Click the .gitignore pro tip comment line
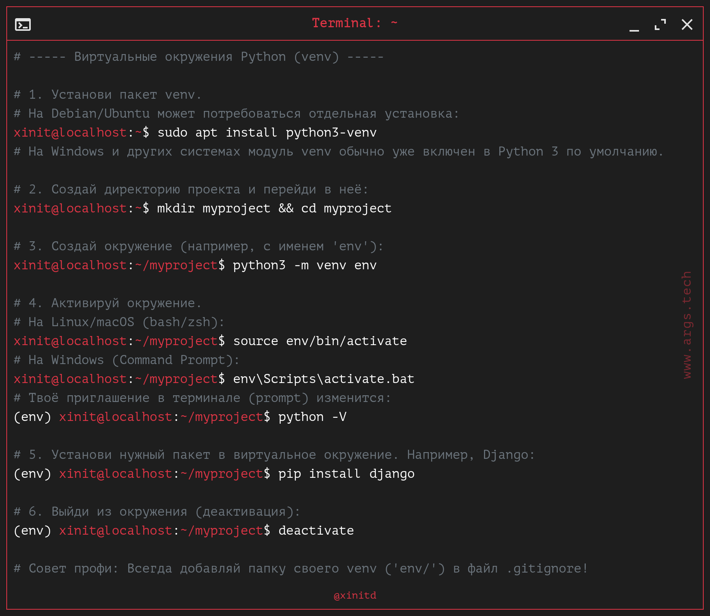 [x=301, y=569]
